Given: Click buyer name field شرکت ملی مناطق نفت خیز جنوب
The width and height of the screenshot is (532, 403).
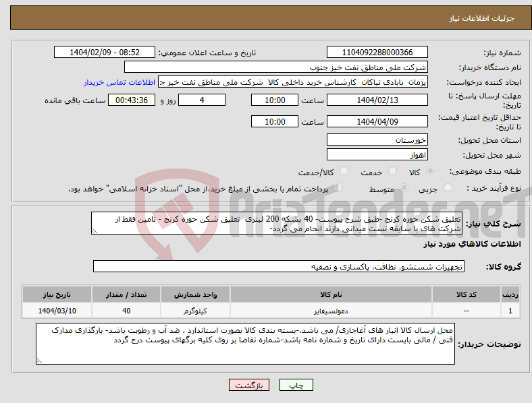Looking at the screenshot, I should click(276, 67).
